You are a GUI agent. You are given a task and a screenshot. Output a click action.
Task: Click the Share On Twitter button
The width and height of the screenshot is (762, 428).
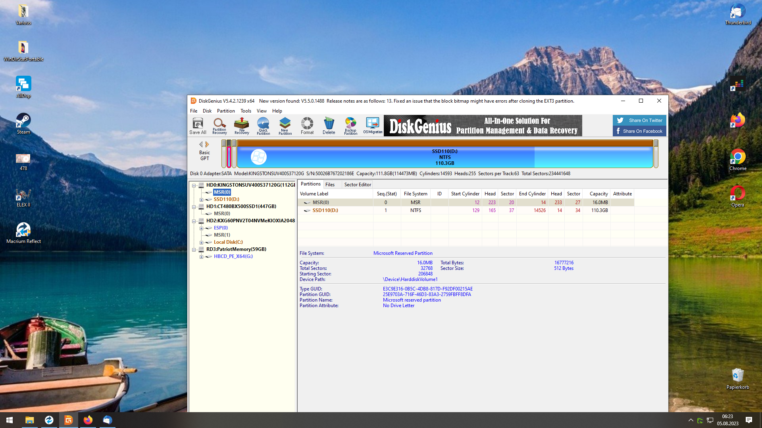(639, 120)
